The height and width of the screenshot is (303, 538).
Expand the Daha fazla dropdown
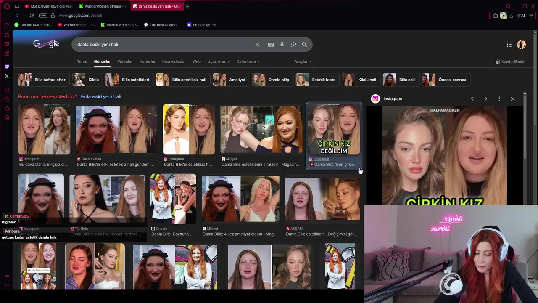[x=248, y=61]
